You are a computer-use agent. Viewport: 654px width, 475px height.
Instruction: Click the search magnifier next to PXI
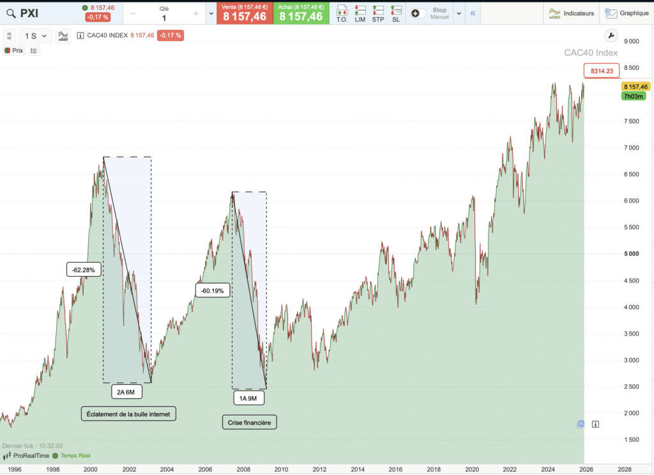click(x=10, y=13)
